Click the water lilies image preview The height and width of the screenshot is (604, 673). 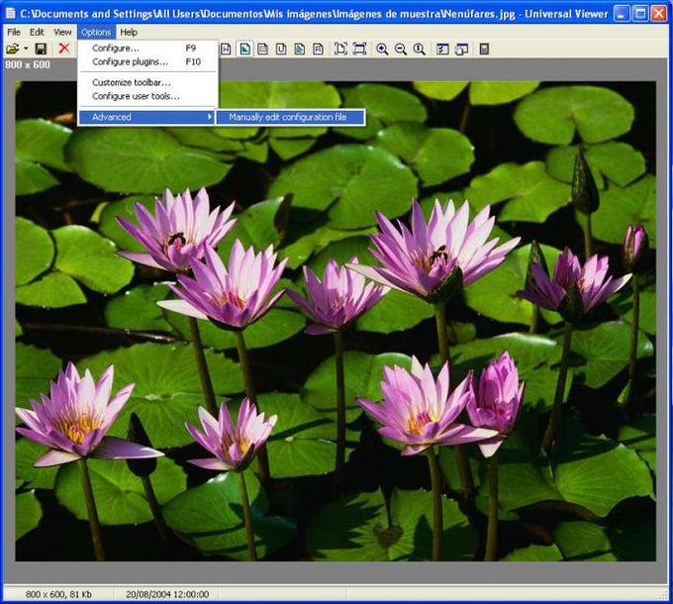point(336,321)
